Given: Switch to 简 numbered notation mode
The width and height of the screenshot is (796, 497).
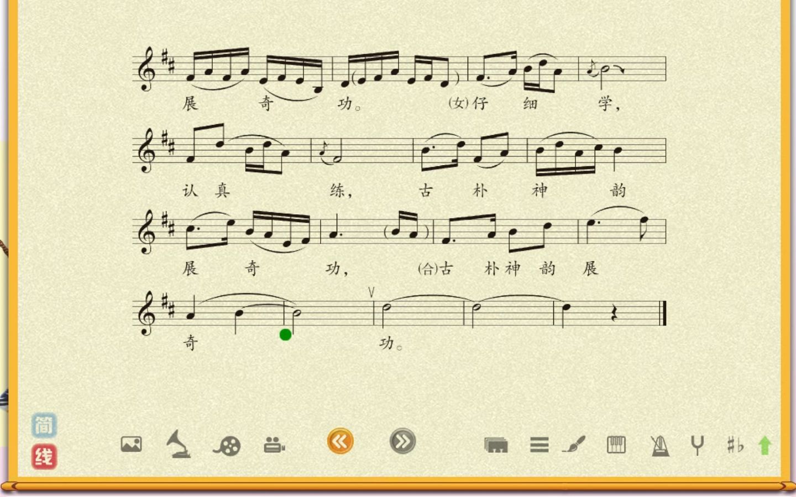Looking at the screenshot, I should (44, 425).
